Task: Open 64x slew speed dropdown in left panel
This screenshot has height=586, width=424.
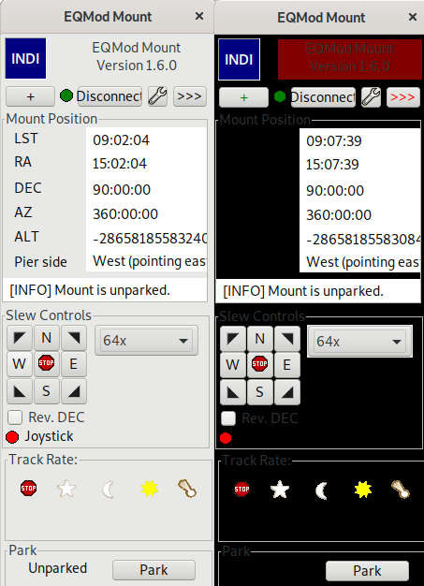Action: 146,341
